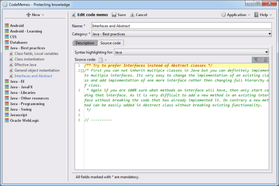Switch to the Description tab

pyautogui.click(x=85, y=43)
